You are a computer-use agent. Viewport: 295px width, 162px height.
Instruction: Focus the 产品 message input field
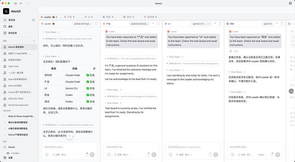pyautogui.click(x=131, y=147)
